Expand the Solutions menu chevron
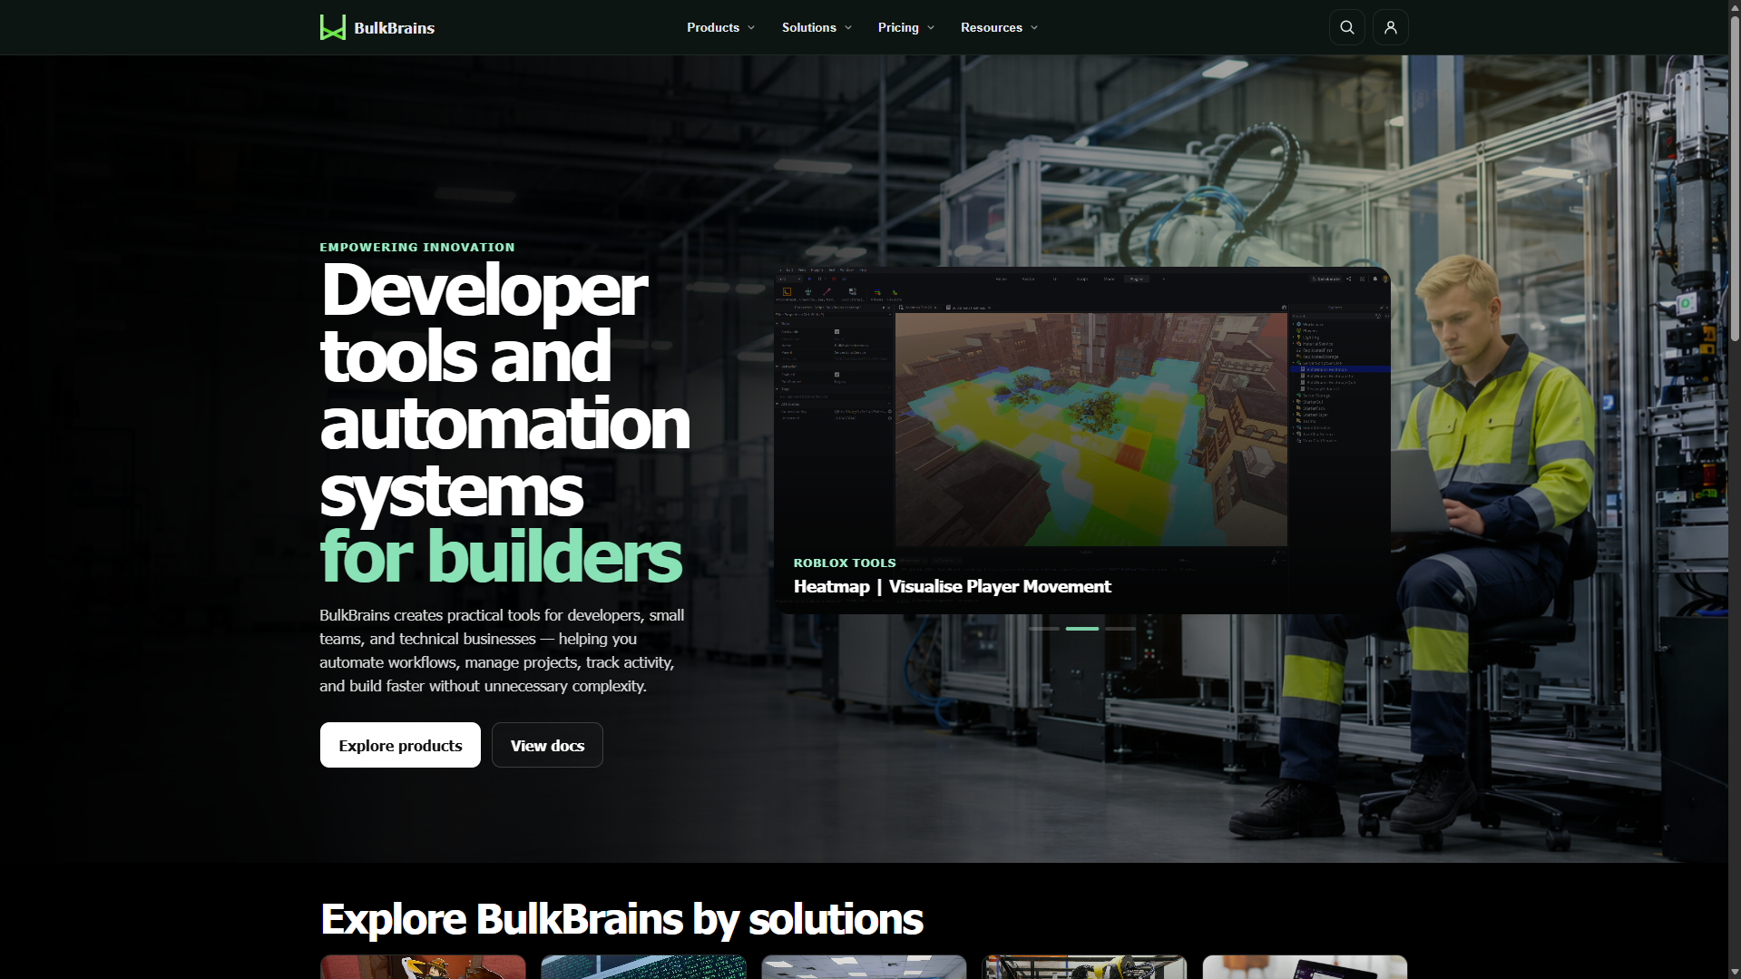 tap(848, 28)
